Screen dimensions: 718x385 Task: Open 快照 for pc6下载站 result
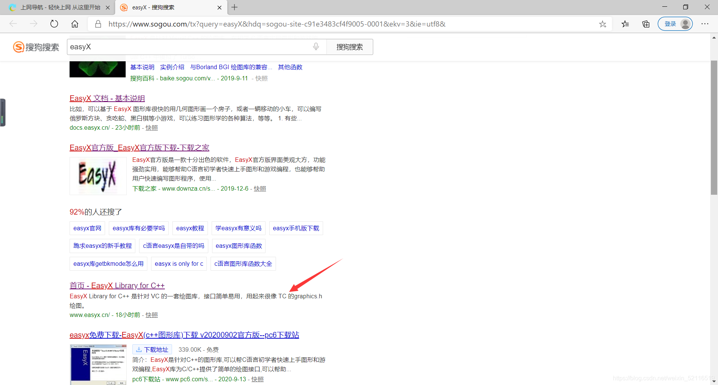click(258, 379)
